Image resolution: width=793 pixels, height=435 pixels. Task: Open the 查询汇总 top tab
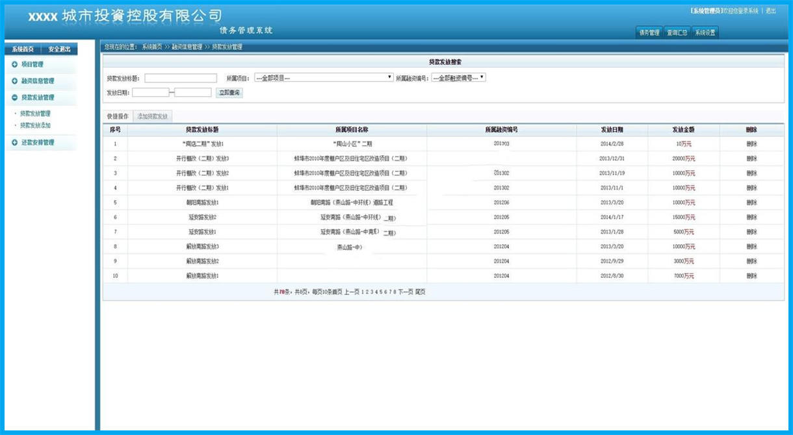[677, 32]
